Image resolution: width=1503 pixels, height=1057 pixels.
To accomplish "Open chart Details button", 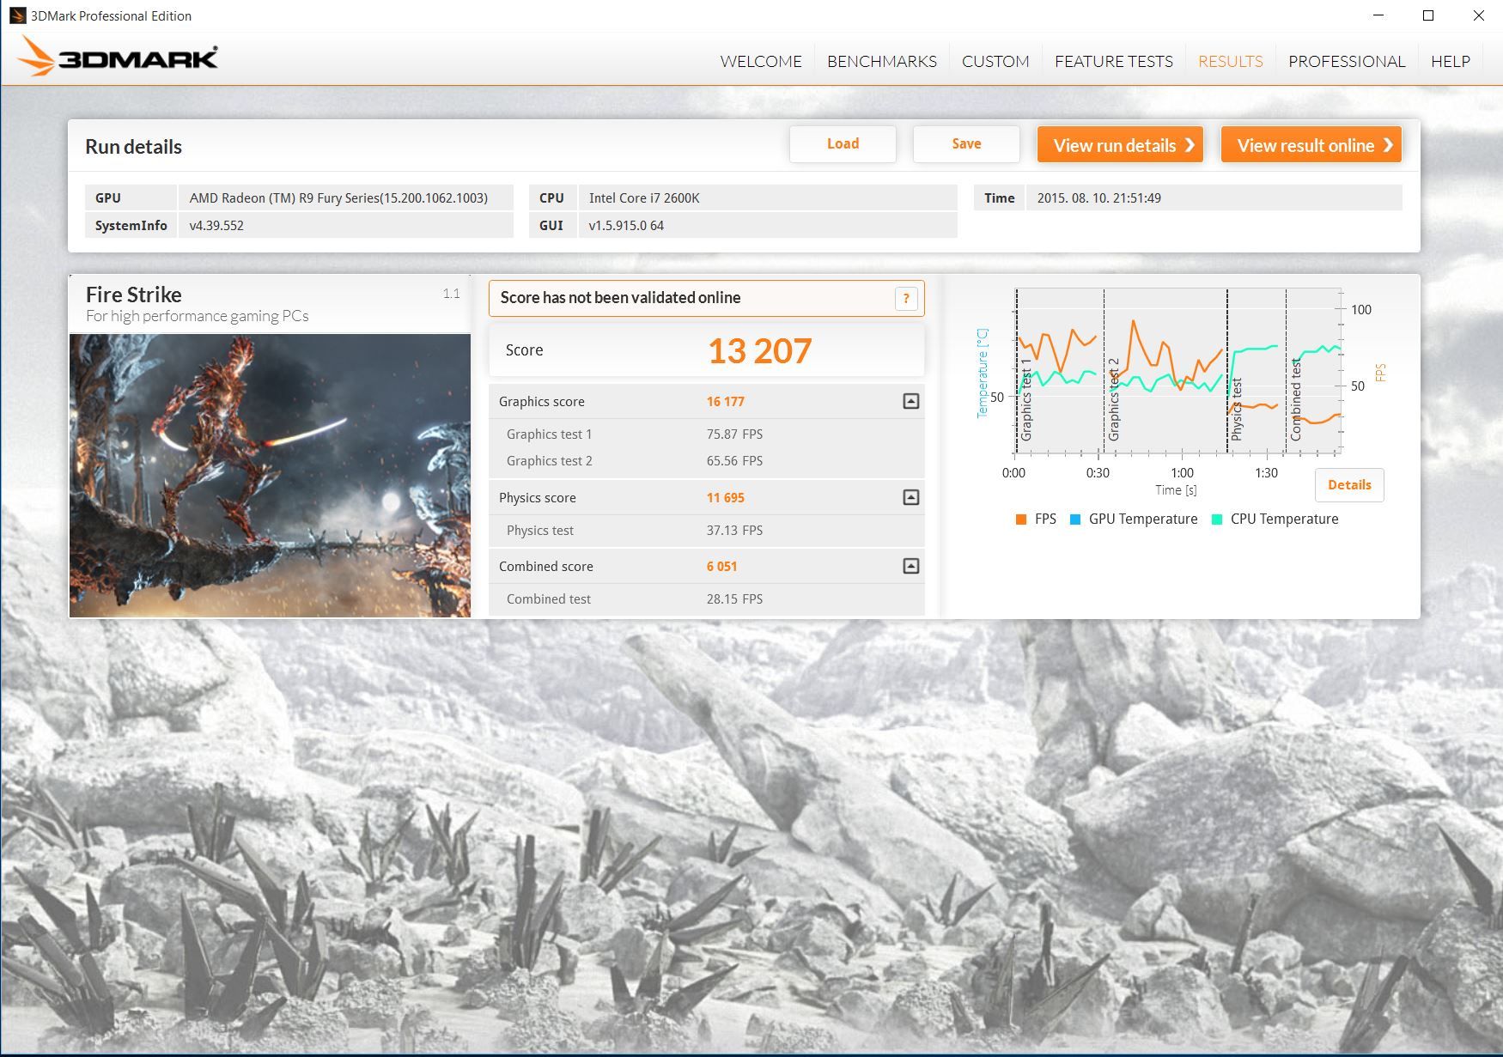I will click(1349, 485).
